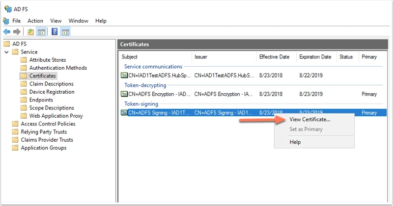This screenshot has height=206, width=393.
Task: Click the Token-decrypting group heading
Action: tap(145, 85)
